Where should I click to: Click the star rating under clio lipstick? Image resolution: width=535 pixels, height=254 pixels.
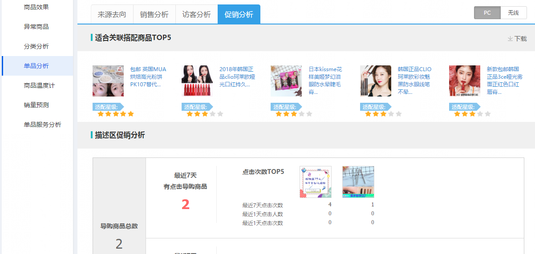[205, 114]
